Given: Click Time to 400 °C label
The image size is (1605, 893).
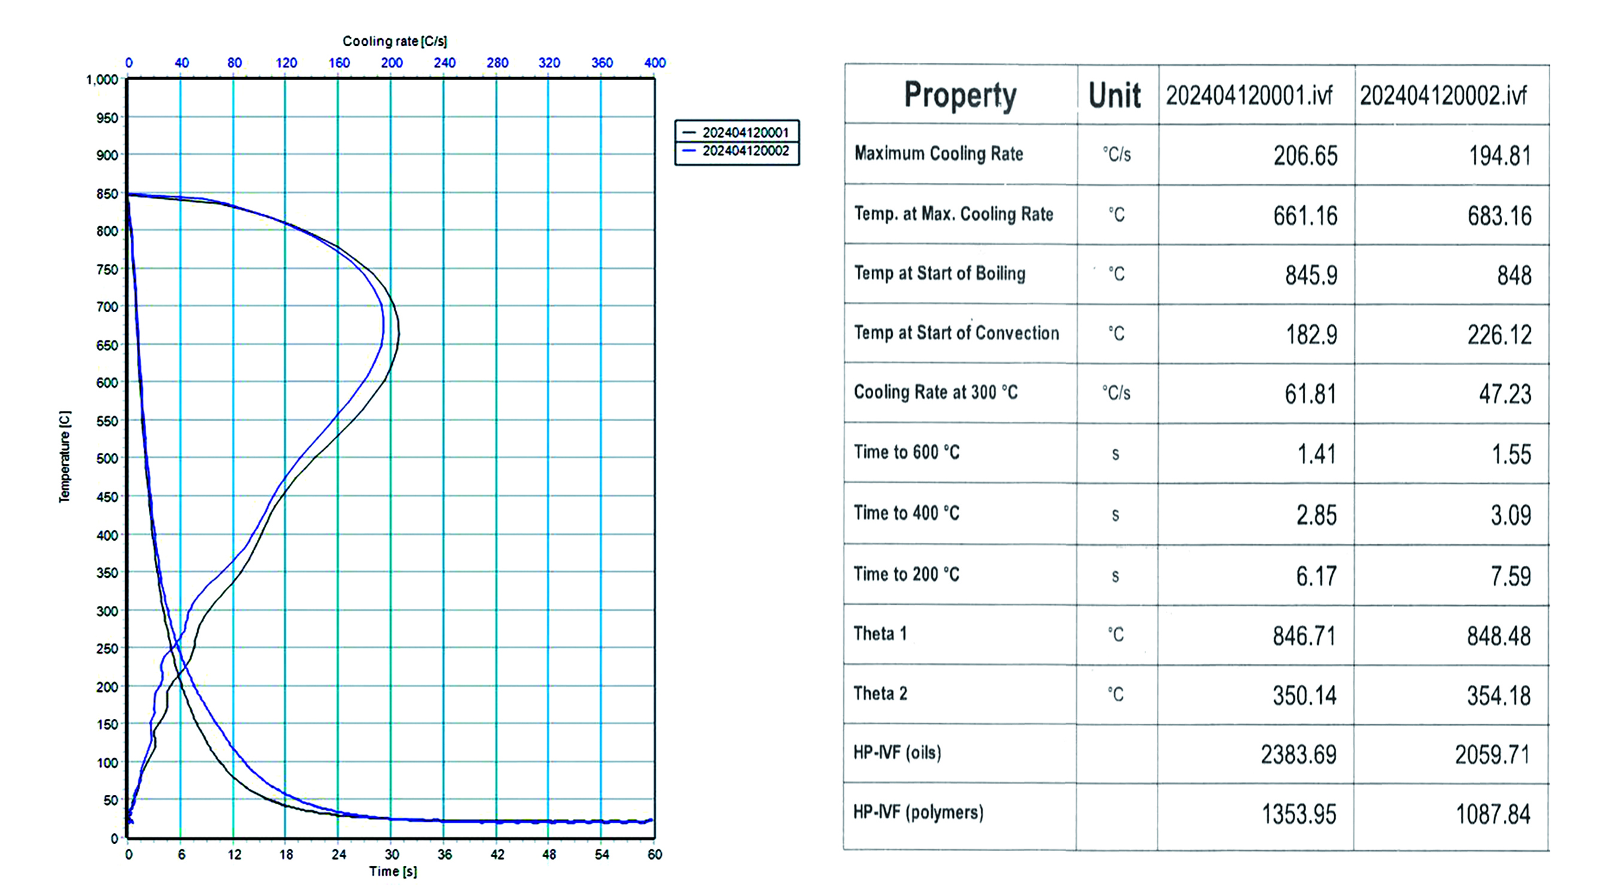Looking at the screenshot, I should click(907, 513).
